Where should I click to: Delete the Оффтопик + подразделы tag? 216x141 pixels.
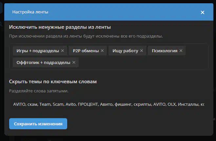[74, 62]
